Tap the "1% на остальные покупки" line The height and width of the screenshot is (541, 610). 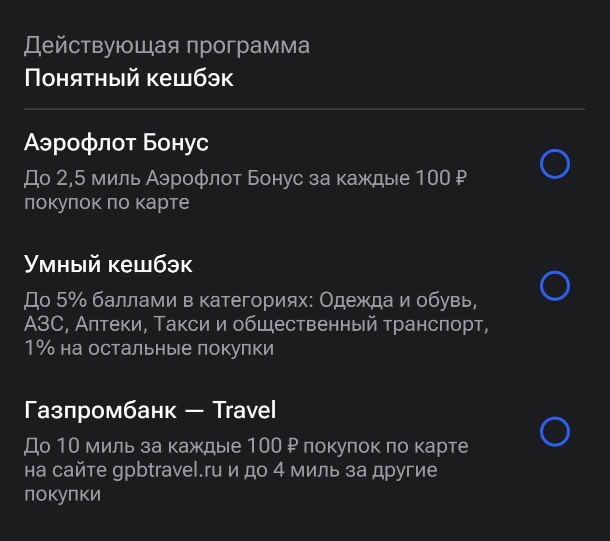click(x=148, y=348)
